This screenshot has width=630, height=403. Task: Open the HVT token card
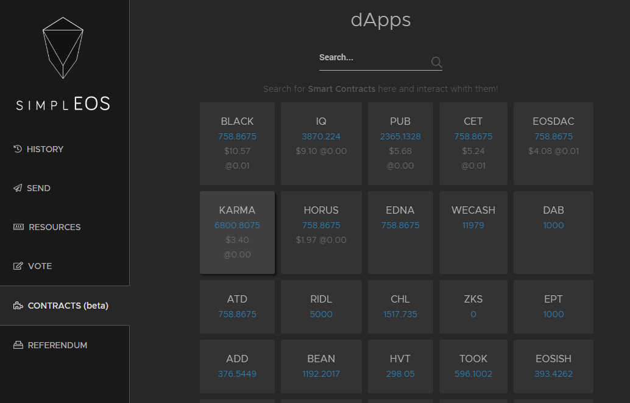(x=400, y=366)
